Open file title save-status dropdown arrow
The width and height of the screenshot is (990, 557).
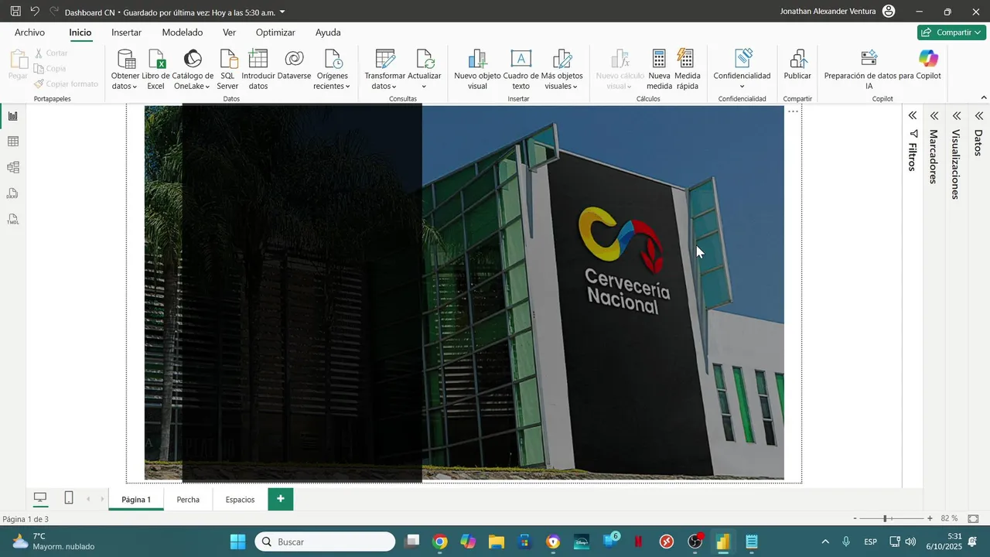(282, 12)
